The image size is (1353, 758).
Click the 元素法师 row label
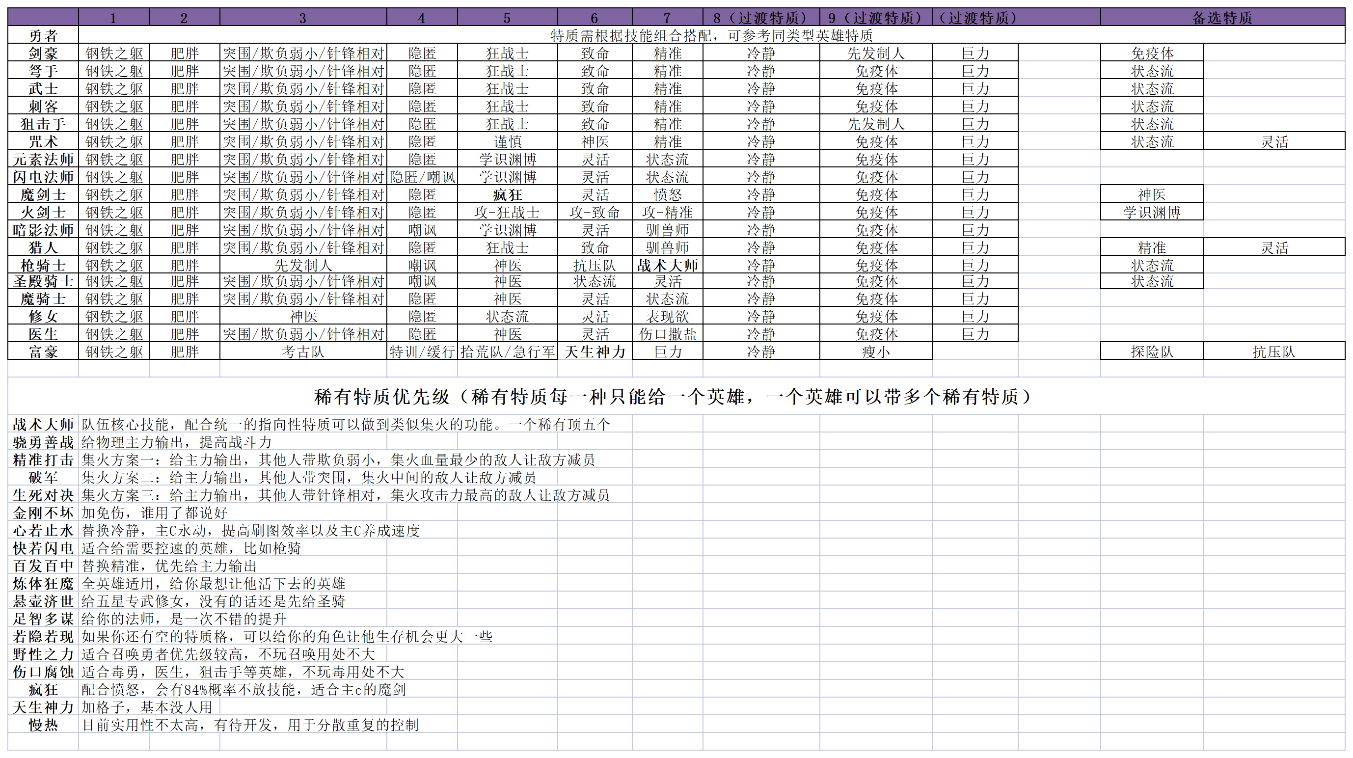[43, 159]
